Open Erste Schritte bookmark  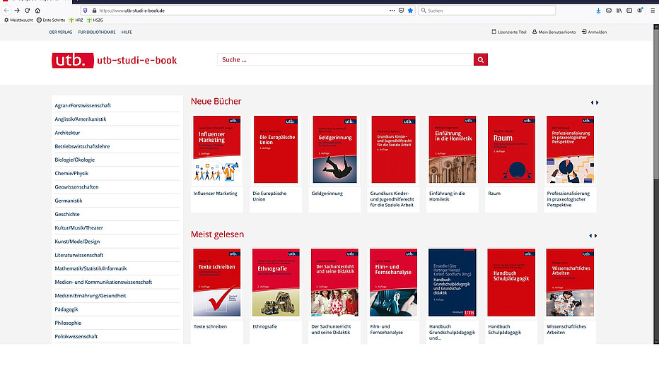click(51, 20)
